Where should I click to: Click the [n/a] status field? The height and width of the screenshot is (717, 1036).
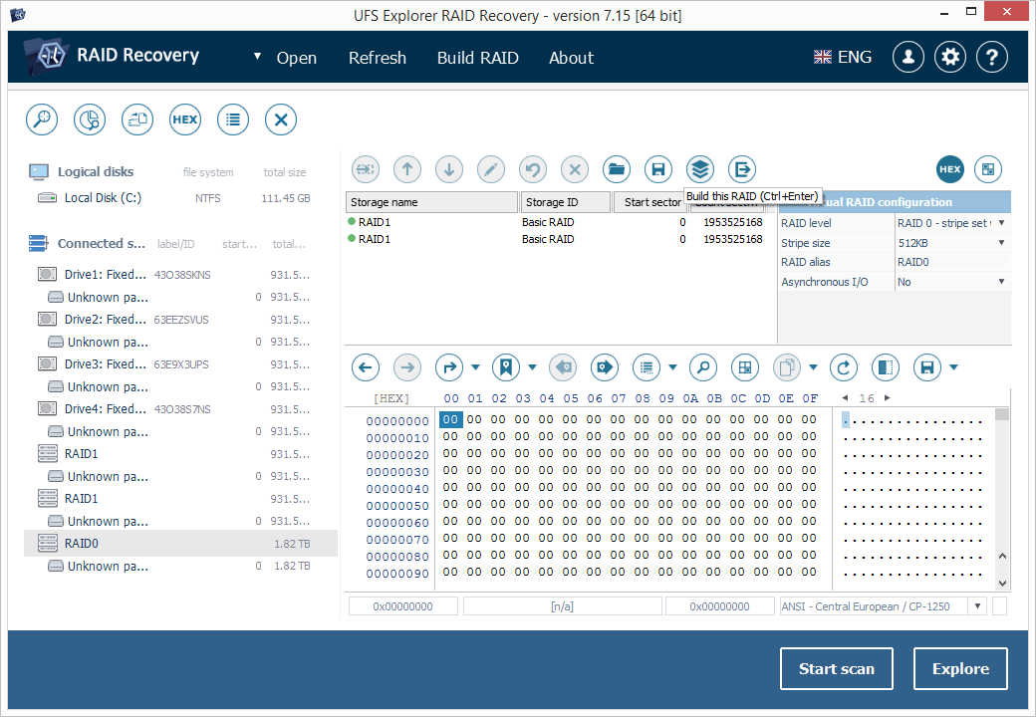pyautogui.click(x=562, y=606)
